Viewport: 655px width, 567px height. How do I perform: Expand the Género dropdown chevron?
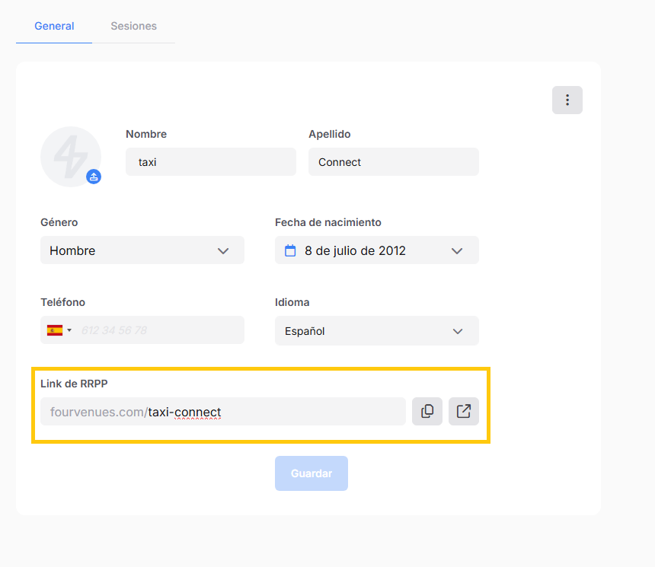pyautogui.click(x=223, y=250)
